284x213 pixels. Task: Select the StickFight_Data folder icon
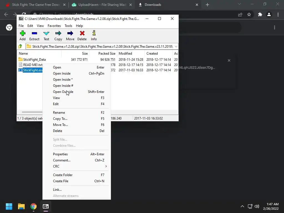[21, 59]
